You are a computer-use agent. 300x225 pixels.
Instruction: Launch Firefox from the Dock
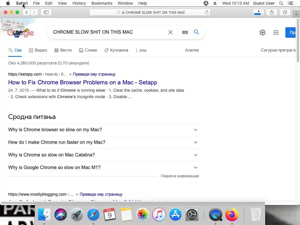pos(232,214)
